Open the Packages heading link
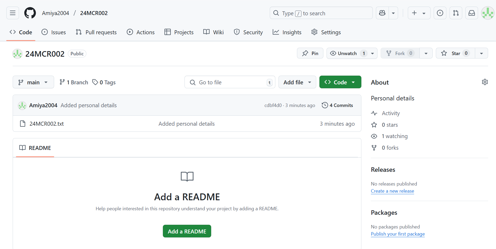The width and height of the screenshot is (496, 249). (384, 213)
